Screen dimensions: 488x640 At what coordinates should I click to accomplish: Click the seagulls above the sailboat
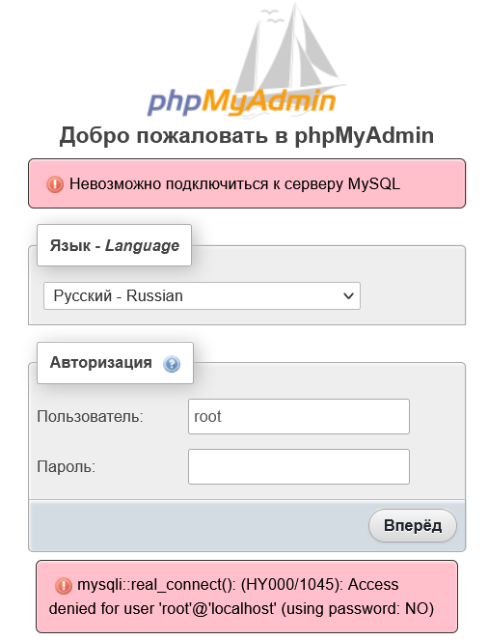click(x=272, y=15)
